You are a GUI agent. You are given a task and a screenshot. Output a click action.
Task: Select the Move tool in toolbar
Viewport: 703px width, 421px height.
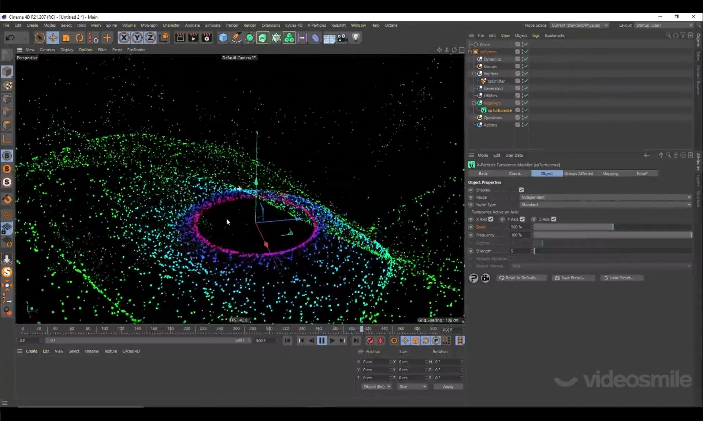(x=53, y=38)
